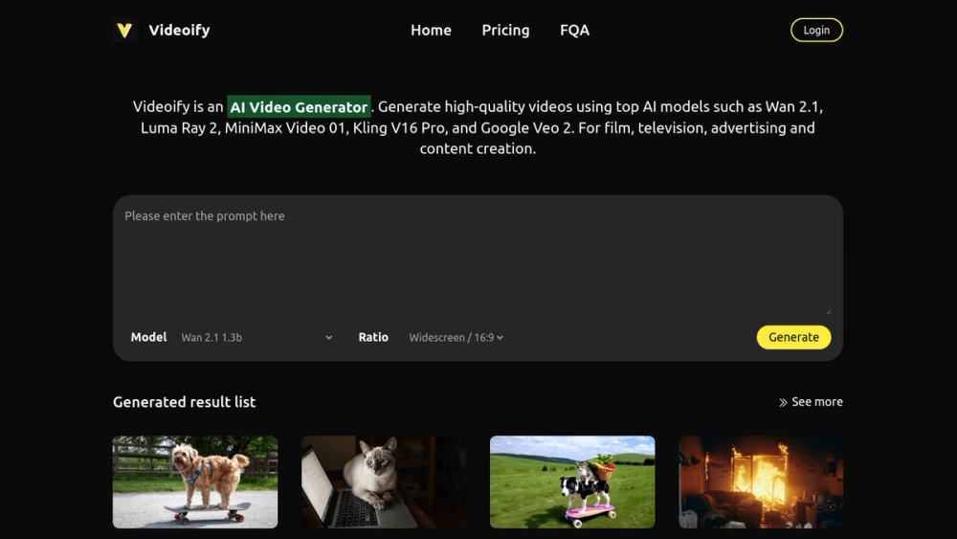Open the Home nav item

(x=431, y=30)
